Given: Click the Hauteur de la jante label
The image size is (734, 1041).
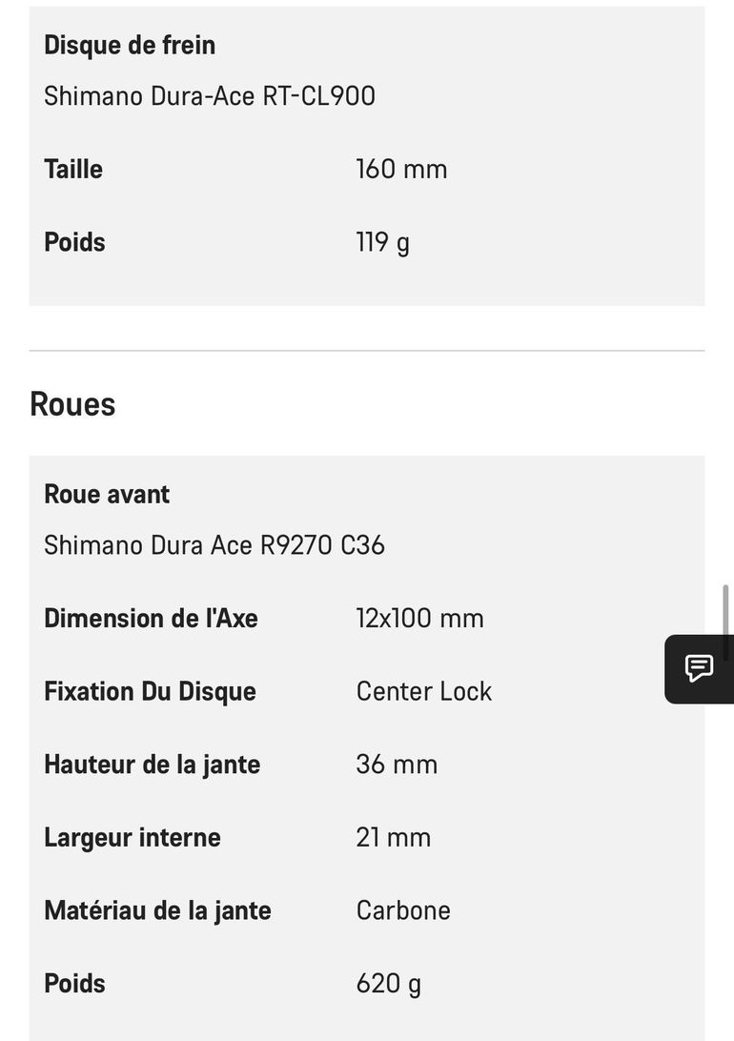Looking at the screenshot, I should [153, 765].
